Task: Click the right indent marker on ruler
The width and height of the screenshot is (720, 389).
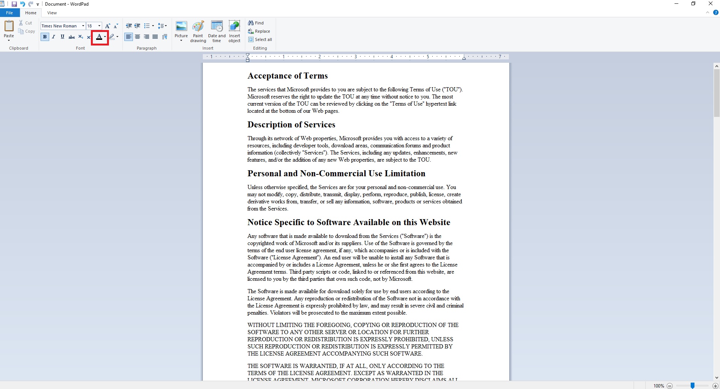Action: coord(464,58)
